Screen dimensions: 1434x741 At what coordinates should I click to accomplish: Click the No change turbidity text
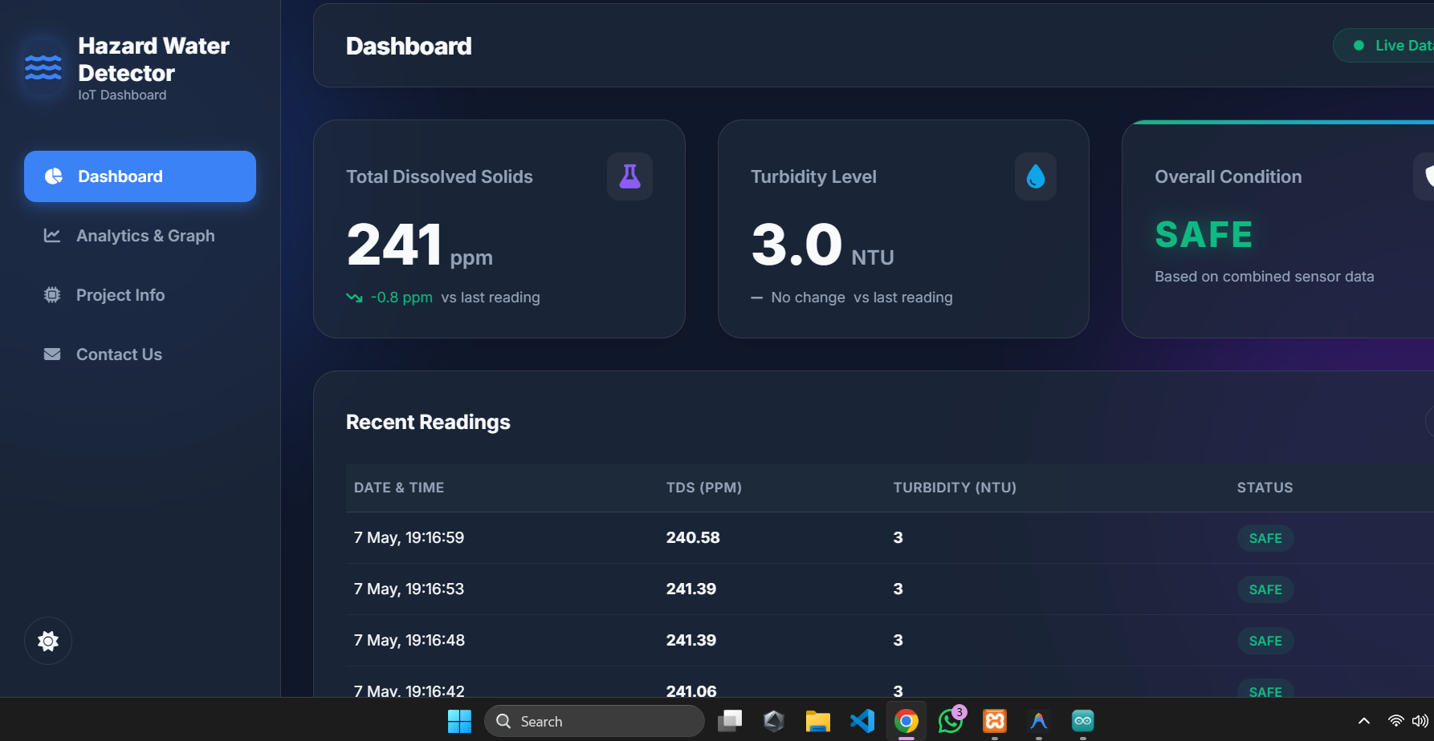pos(808,298)
